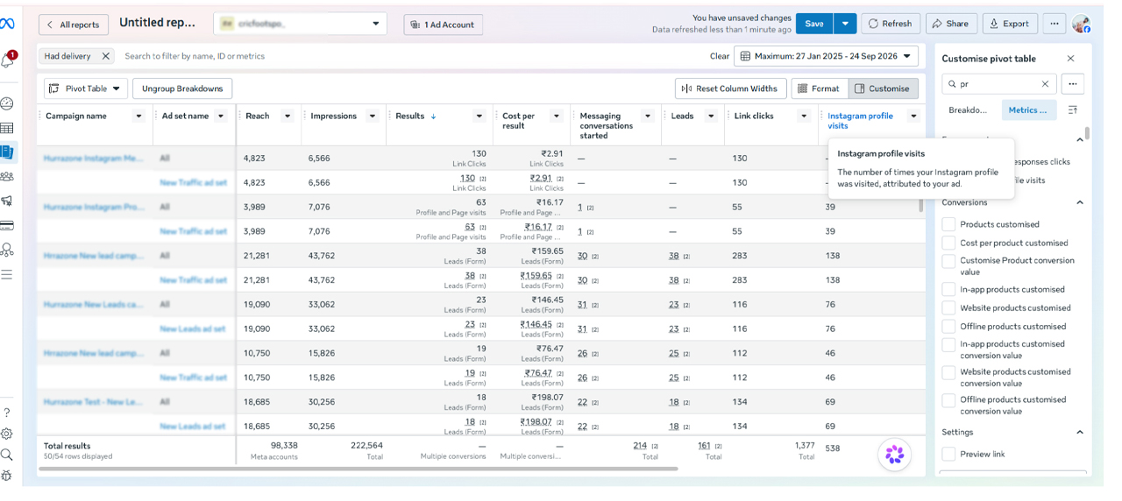1122x501 pixels.
Task: Open Billing card icon in sidebar
Action: click(x=7, y=225)
